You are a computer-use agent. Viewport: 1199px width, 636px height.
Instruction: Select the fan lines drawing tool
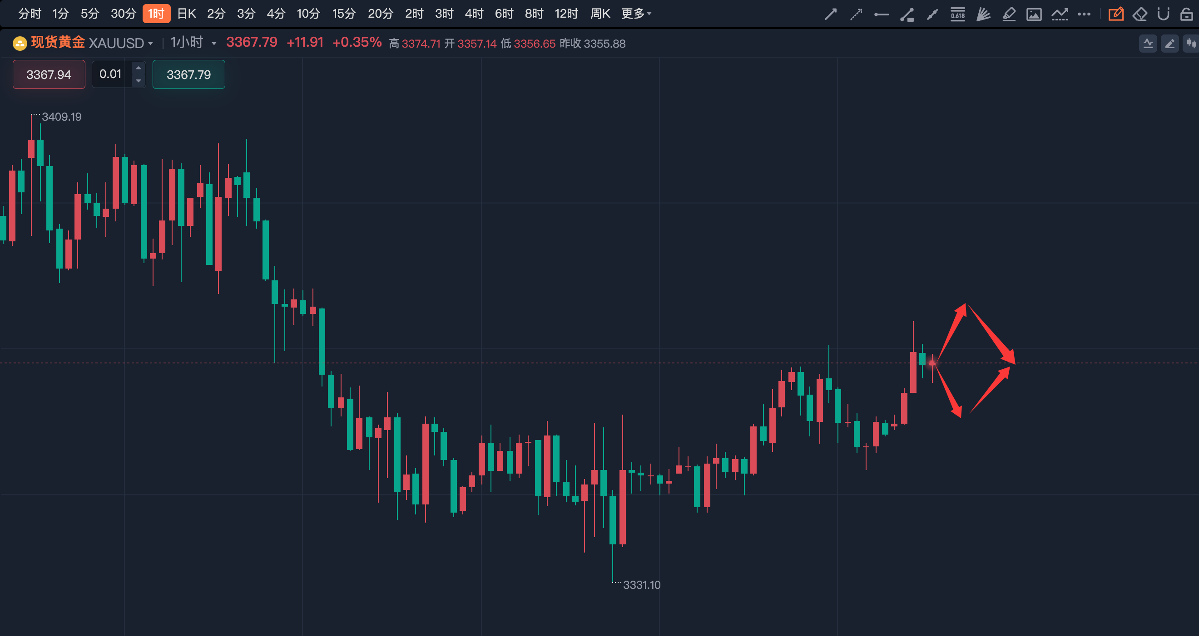click(983, 15)
